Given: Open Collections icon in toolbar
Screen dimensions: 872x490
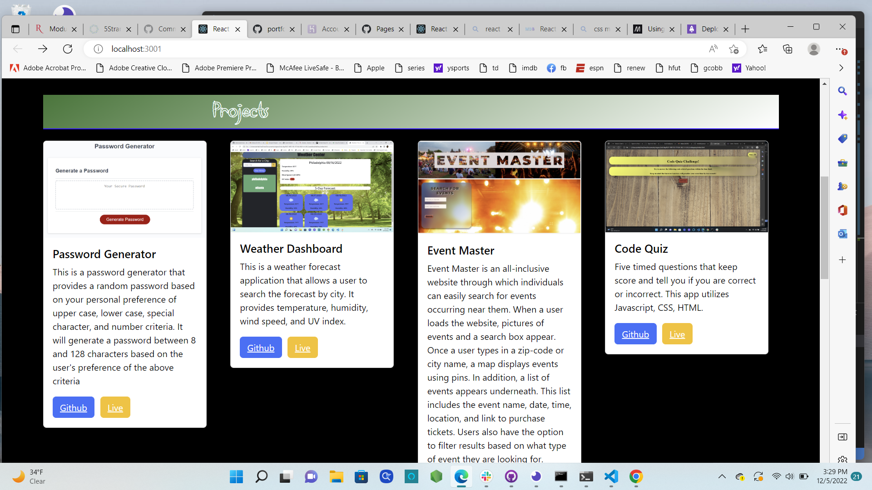Looking at the screenshot, I should coord(788,49).
